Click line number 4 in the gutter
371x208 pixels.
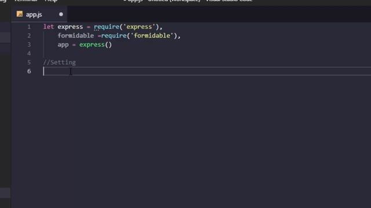point(29,54)
